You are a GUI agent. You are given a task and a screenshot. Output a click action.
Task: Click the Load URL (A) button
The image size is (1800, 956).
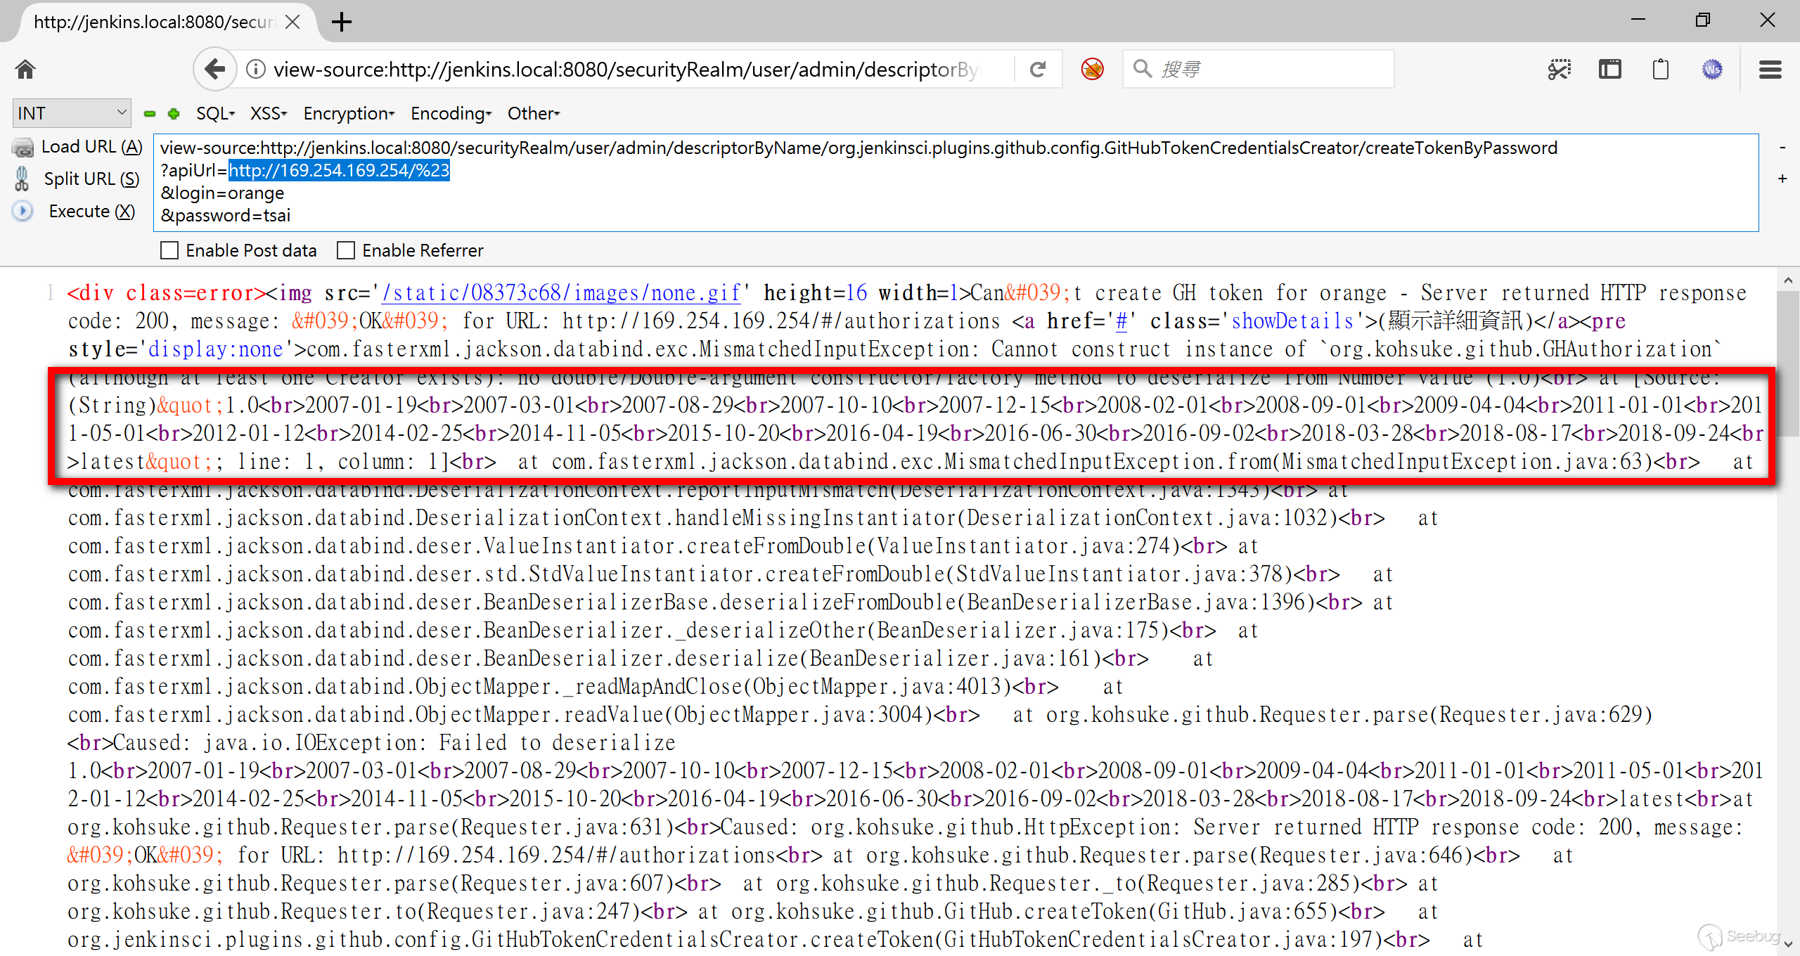[x=91, y=147]
